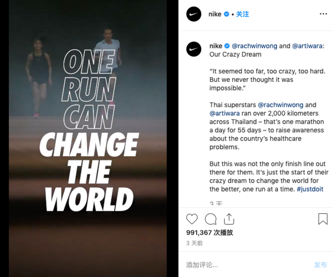Image resolution: width=333 pixels, height=277 pixels.
Task: Click the 发布 post button
Action: [x=320, y=265]
